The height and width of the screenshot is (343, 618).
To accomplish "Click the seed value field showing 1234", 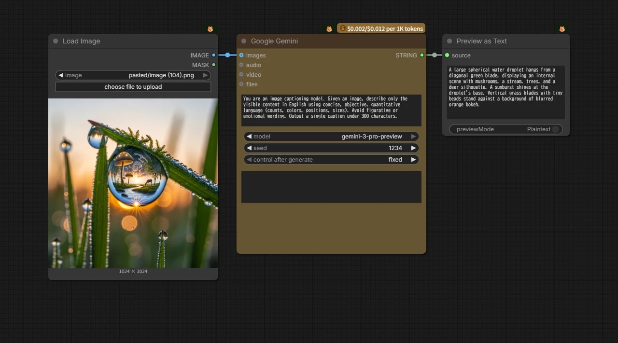I will [x=331, y=148].
